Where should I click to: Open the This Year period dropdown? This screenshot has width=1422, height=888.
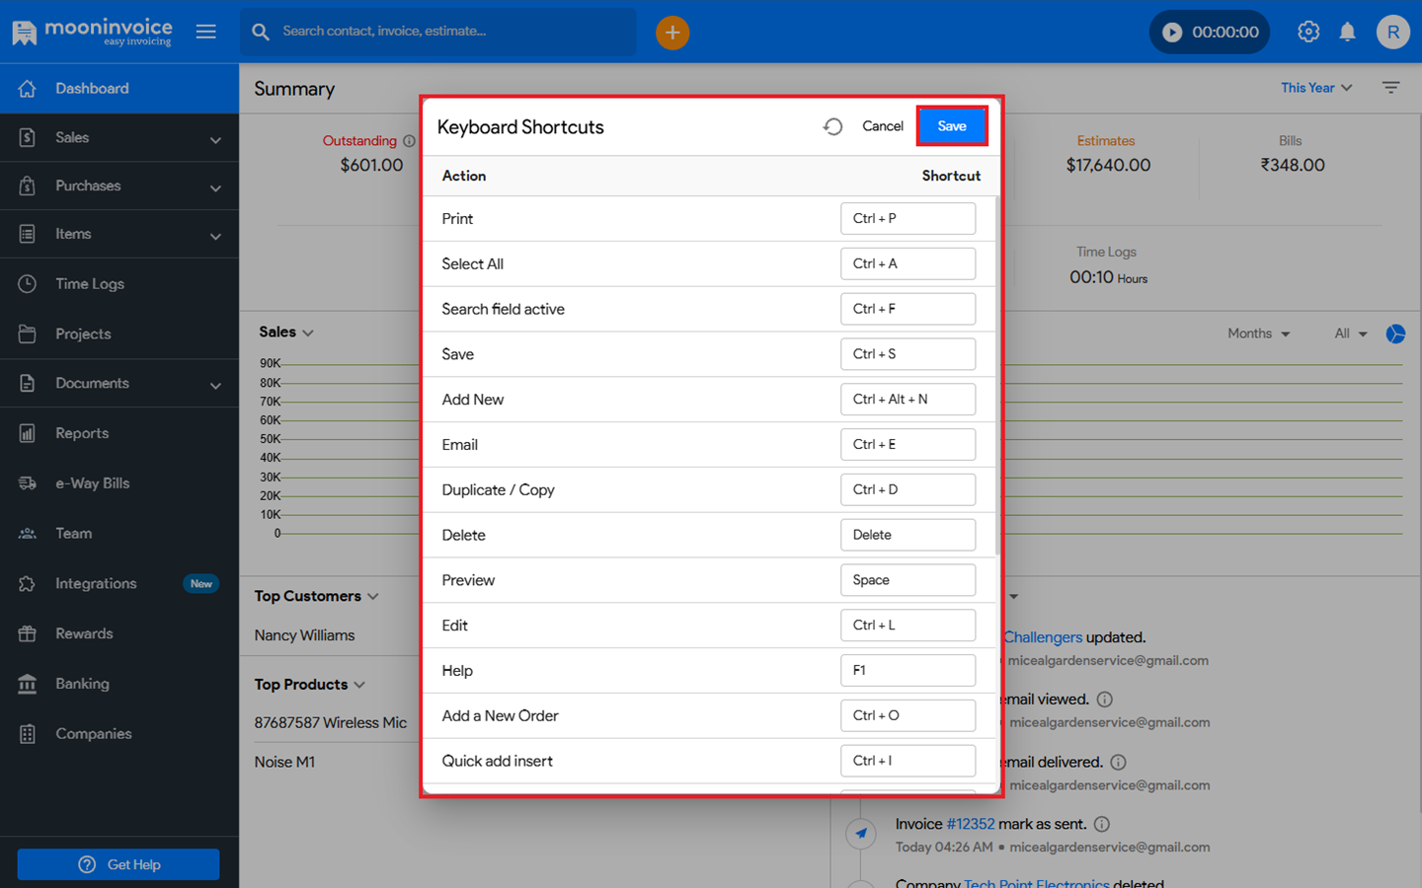click(x=1315, y=88)
